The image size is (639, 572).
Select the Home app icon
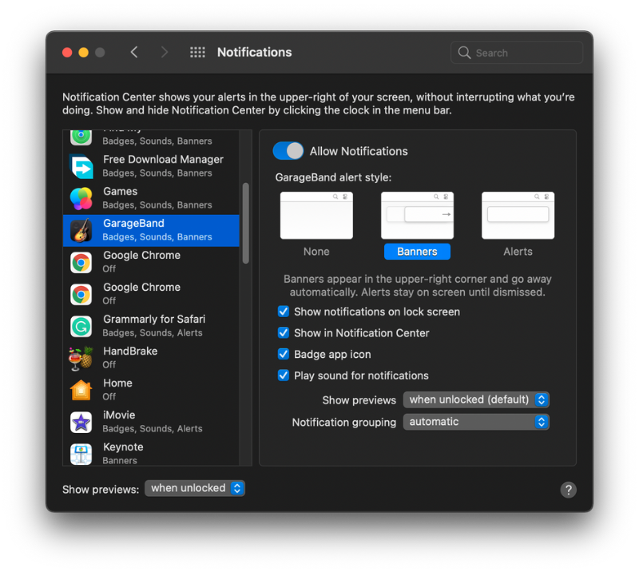[x=81, y=390]
